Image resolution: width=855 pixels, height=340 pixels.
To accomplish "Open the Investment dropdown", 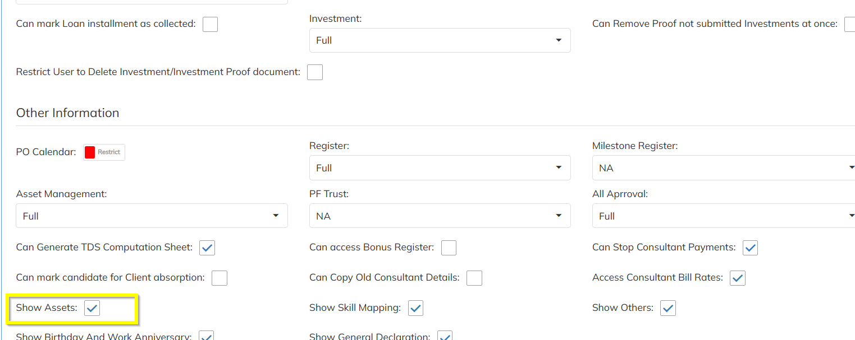I will [440, 40].
